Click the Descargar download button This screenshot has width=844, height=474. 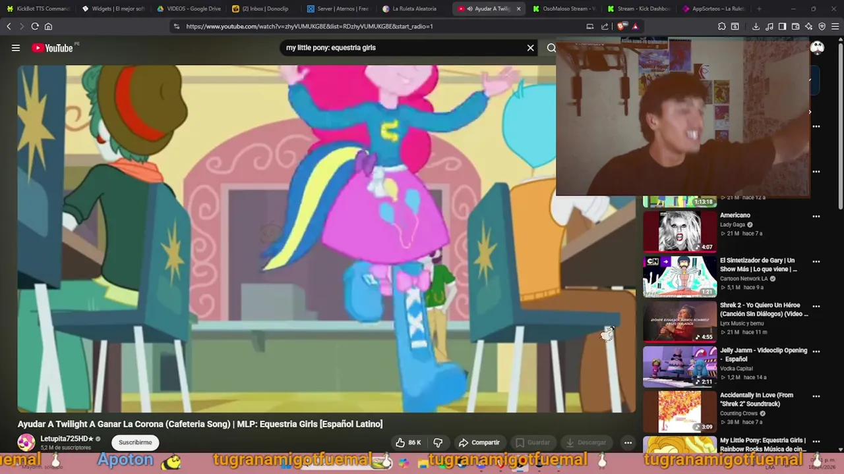pyautogui.click(x=586, y=442)
